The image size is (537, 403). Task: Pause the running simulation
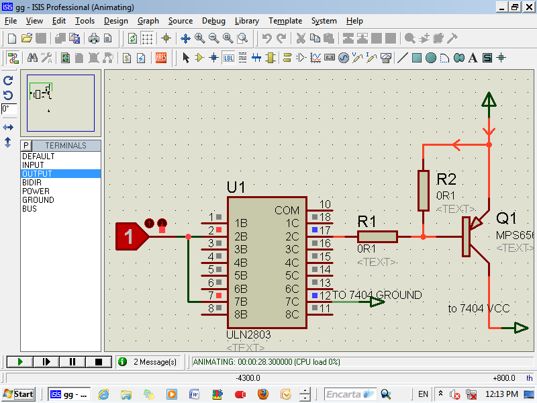[x=72, y=361]
